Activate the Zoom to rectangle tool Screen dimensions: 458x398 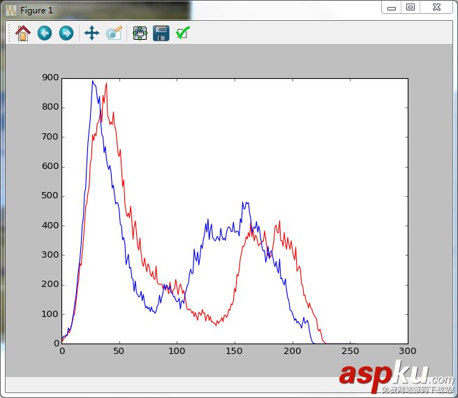click(x=114, y=33)
